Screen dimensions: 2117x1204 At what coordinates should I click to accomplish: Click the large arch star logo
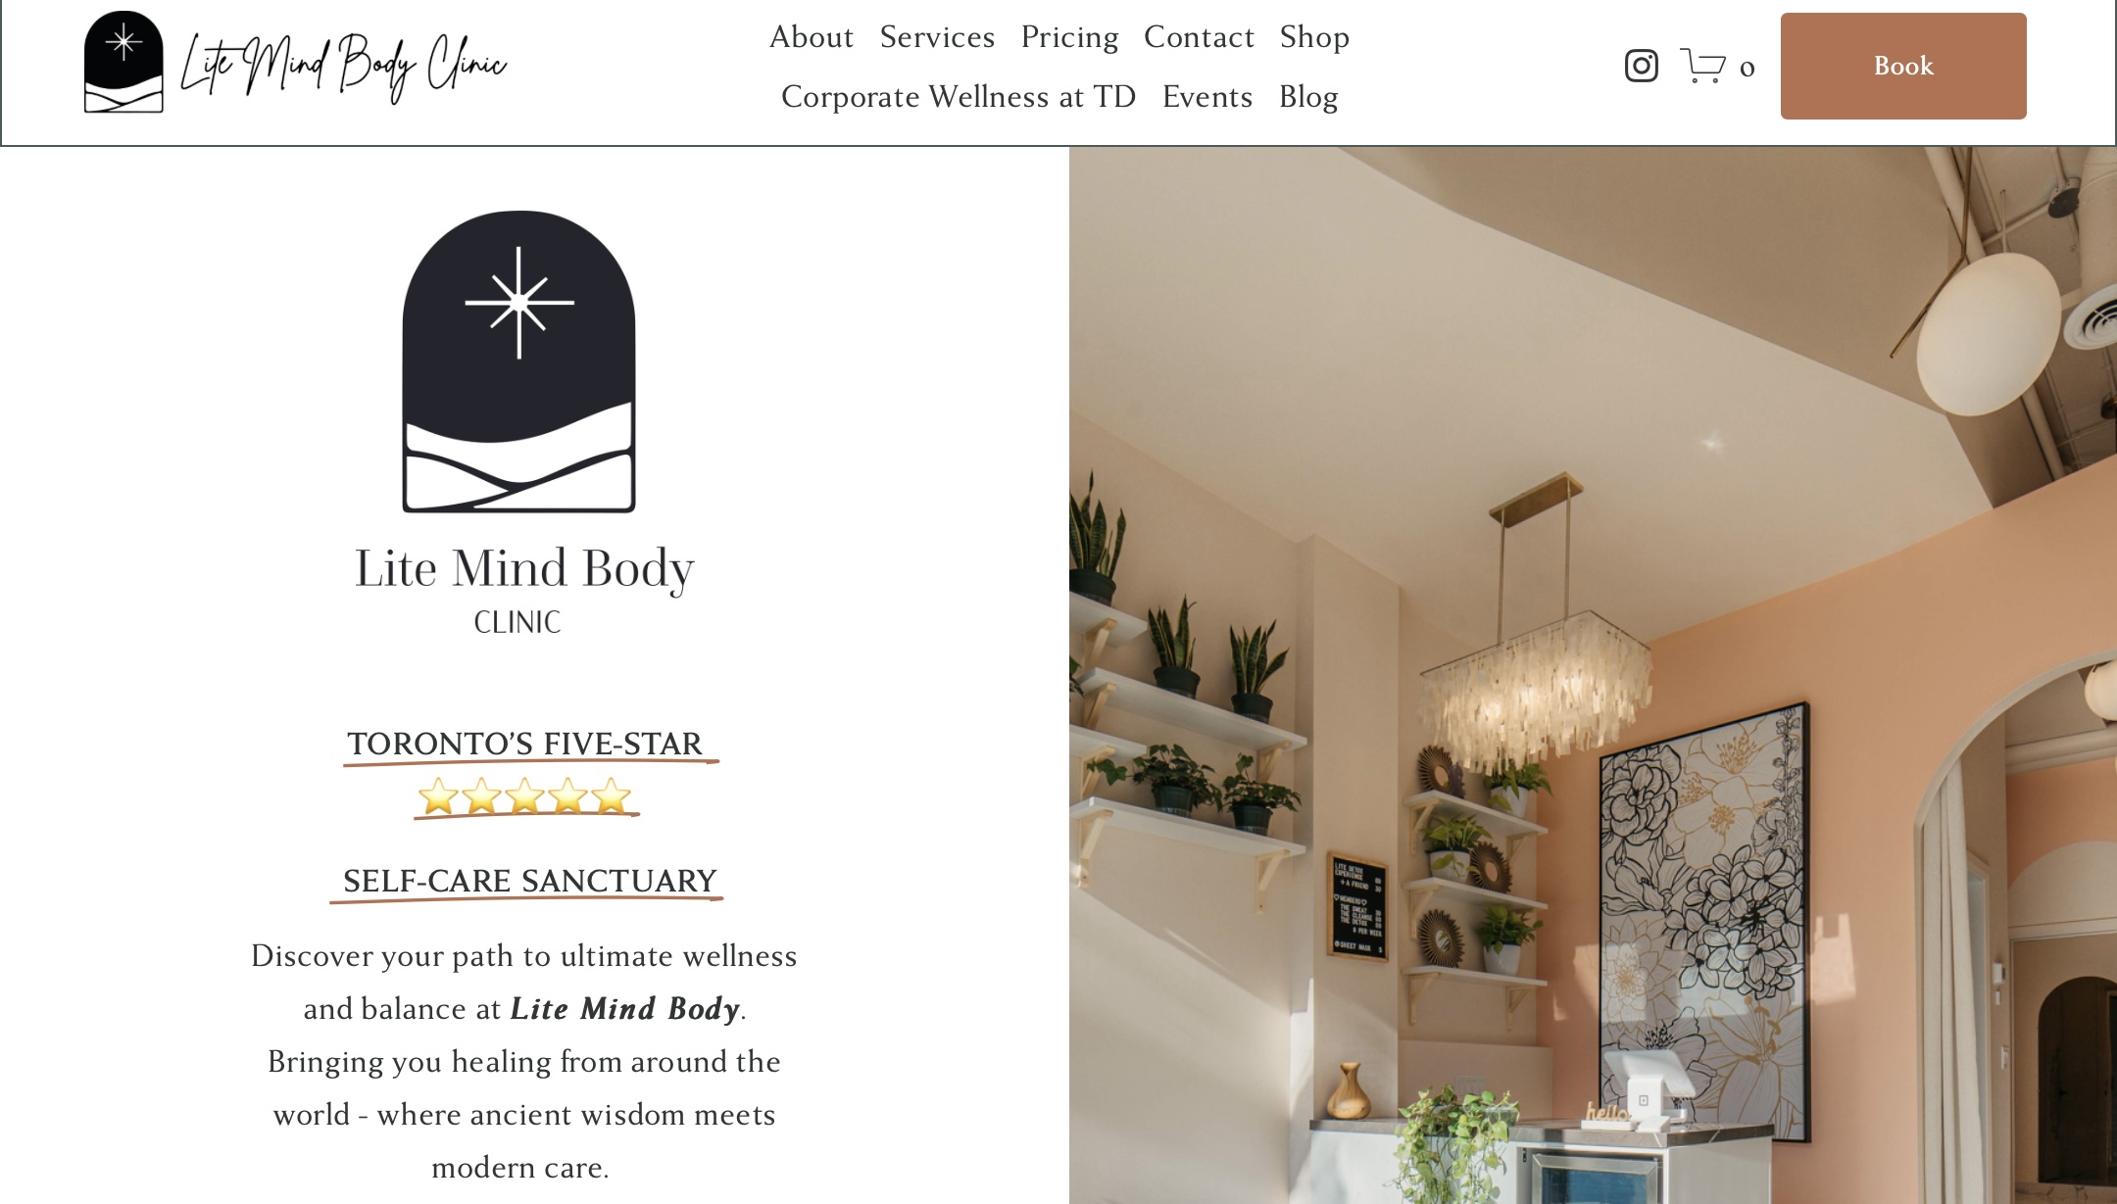(x=518, y=361)
